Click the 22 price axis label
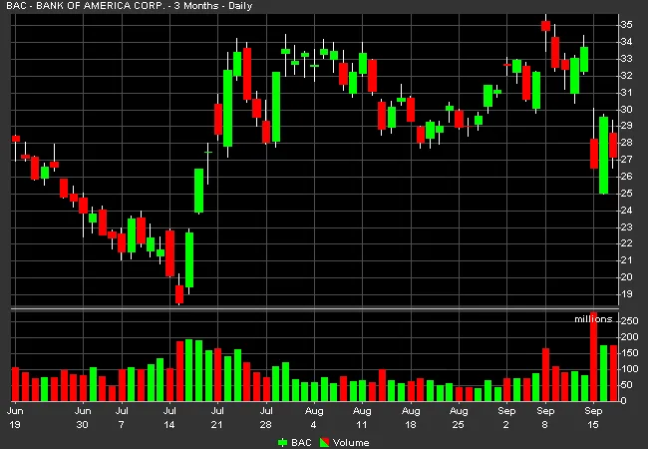Screen dimensions: 648x449 (x=626, y=243)
